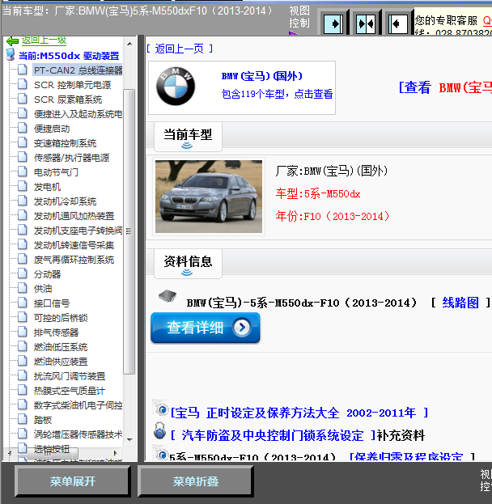
Task: Open 包含119个车型，点击查看 link
Action: coord(277,94)
